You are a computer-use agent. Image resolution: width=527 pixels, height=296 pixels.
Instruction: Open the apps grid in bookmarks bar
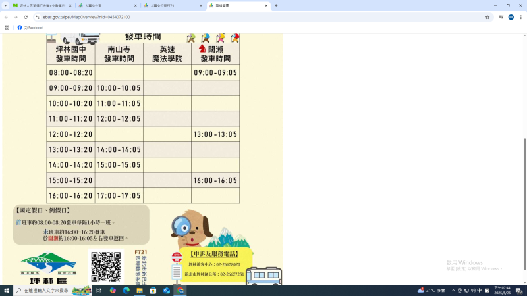point(7,28)
